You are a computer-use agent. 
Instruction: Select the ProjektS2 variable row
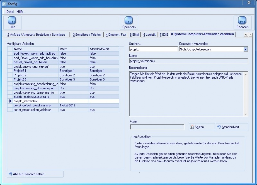coord(63,75)
